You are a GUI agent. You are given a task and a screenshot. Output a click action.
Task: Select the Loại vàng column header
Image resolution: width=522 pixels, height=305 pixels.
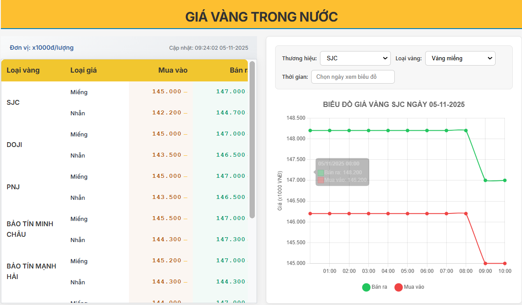23,70
